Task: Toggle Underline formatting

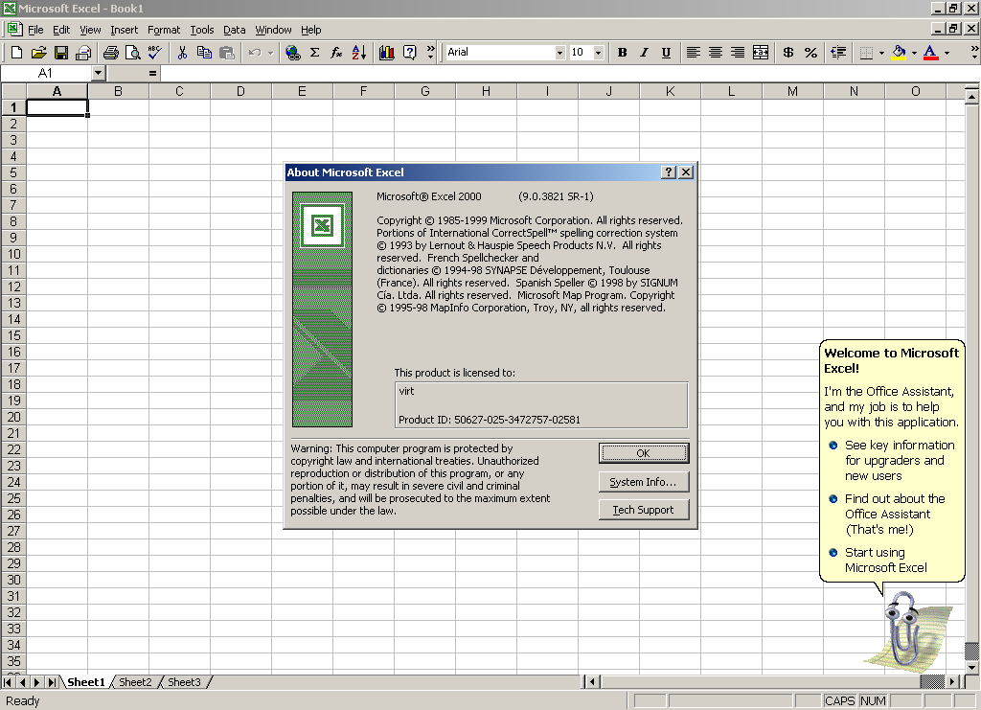Action: 666,53
